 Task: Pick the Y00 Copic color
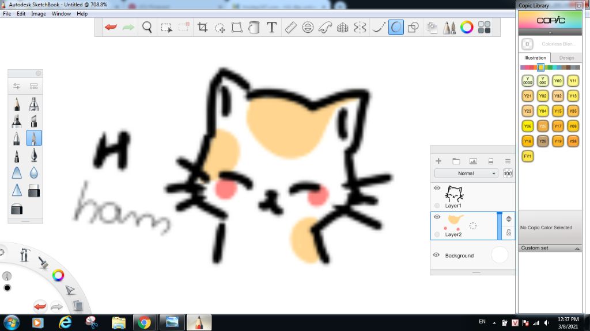pyautogui.click(x=558, y=80)
